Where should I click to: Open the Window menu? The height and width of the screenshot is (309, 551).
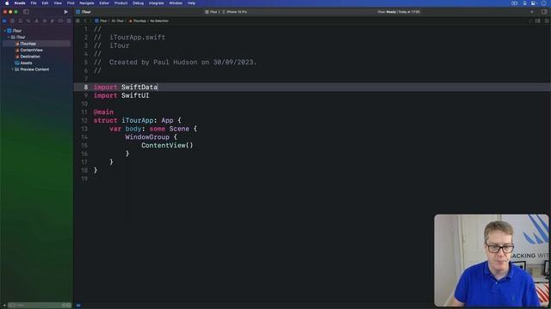click(x=176, y=3)
